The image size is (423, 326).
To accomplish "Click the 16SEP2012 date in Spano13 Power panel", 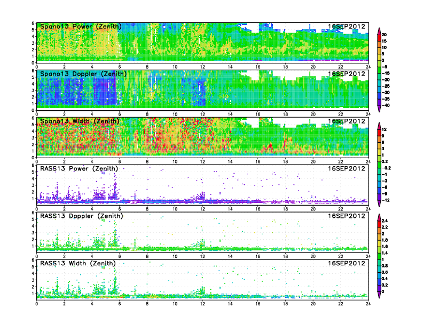I will coord(347,26).
